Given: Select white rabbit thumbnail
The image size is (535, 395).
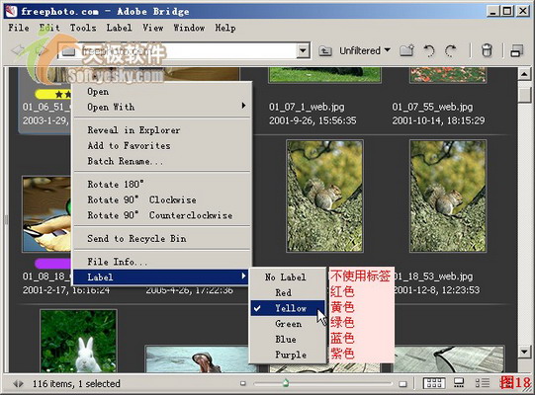Looking at the screenshot, I should [x=78, y=341].
